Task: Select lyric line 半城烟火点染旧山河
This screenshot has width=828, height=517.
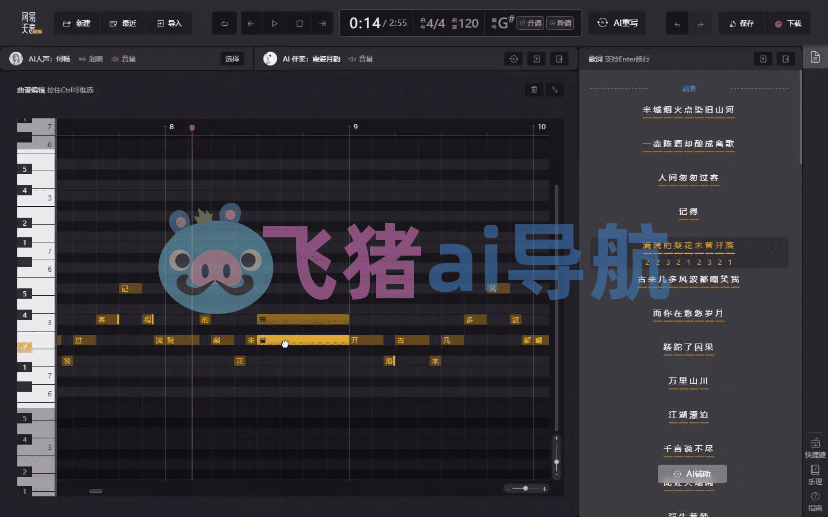Action: click(x=688, y=110)
